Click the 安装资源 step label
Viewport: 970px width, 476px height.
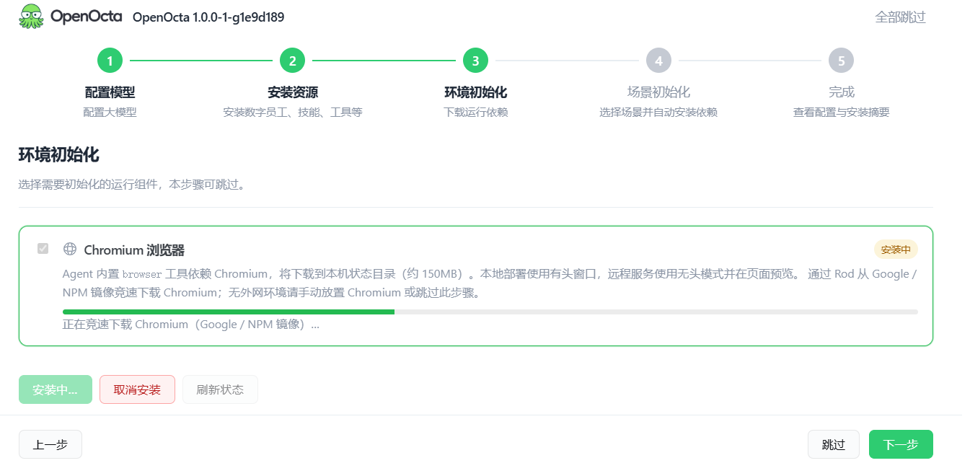pos(292,92)
